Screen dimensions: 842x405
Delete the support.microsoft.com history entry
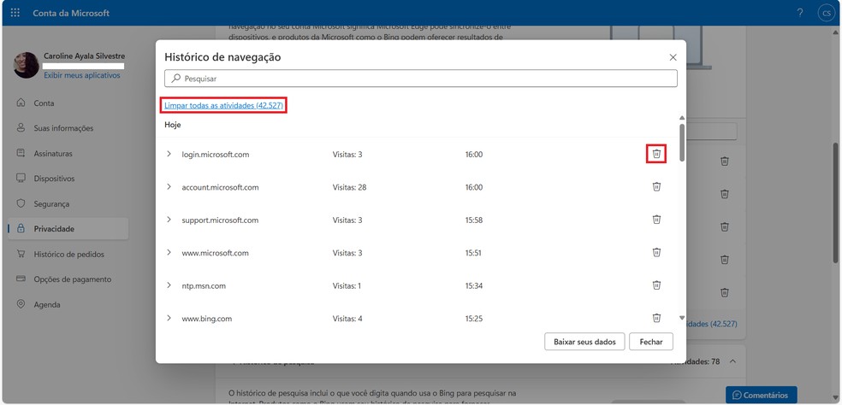(x=656, y=220)
